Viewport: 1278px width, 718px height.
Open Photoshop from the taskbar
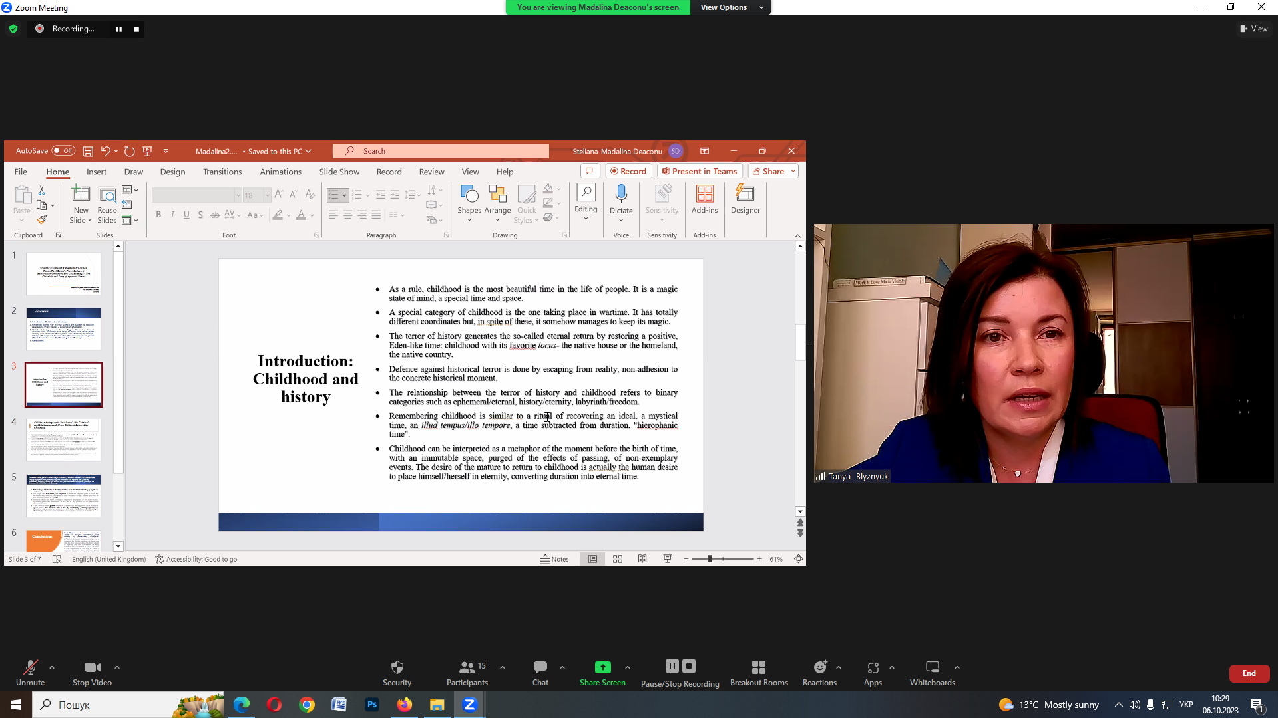tap(372, 705)
